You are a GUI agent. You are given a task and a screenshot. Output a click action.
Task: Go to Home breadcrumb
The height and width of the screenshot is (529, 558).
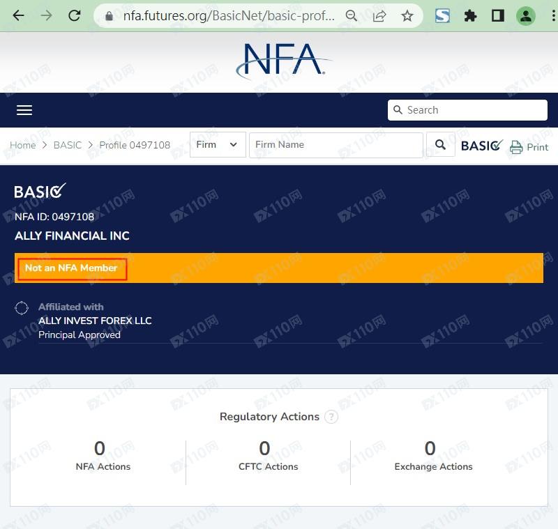pyautogui.click(x=22, y=145)
